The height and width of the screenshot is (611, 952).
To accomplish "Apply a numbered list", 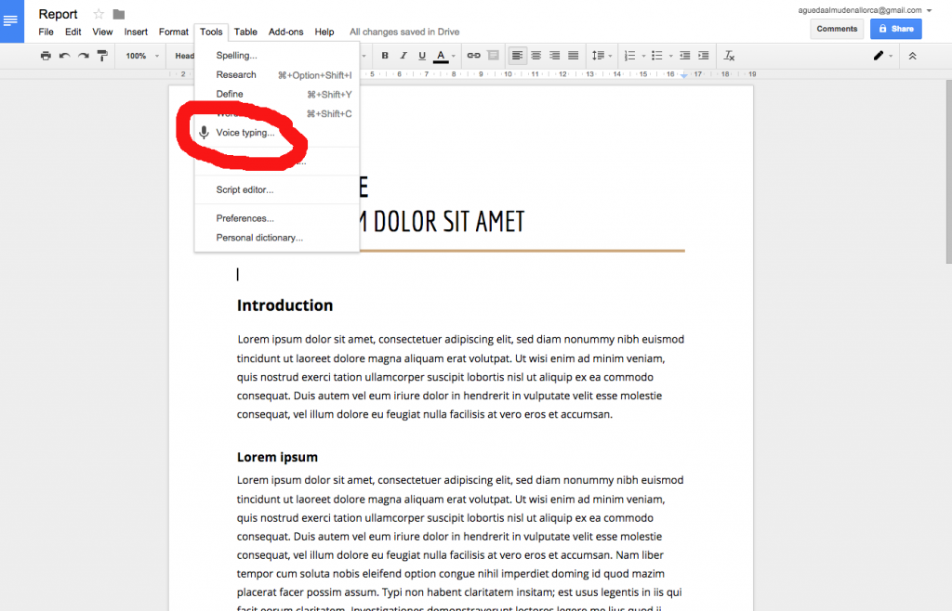I will (630, 55).
